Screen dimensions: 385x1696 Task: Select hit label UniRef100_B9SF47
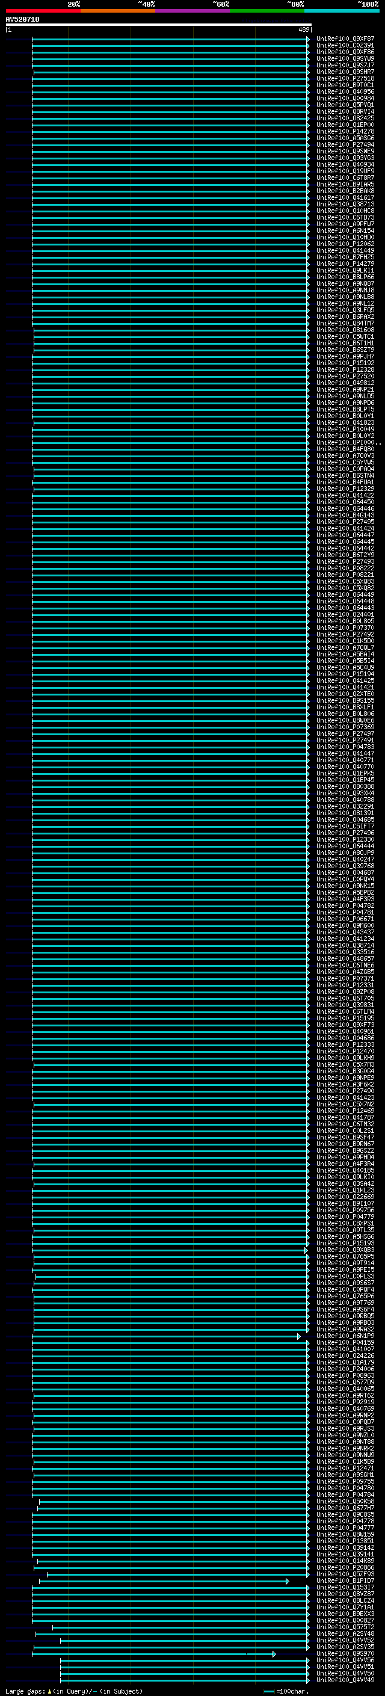coord(345,1137)
